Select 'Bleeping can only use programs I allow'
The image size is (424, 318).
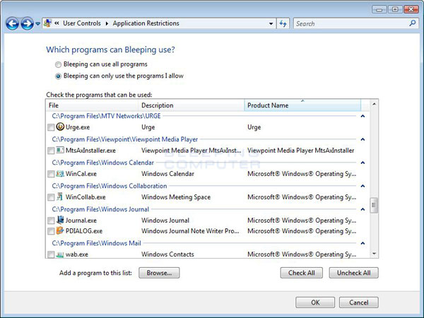pyautogui.click(x=119, y=76)
